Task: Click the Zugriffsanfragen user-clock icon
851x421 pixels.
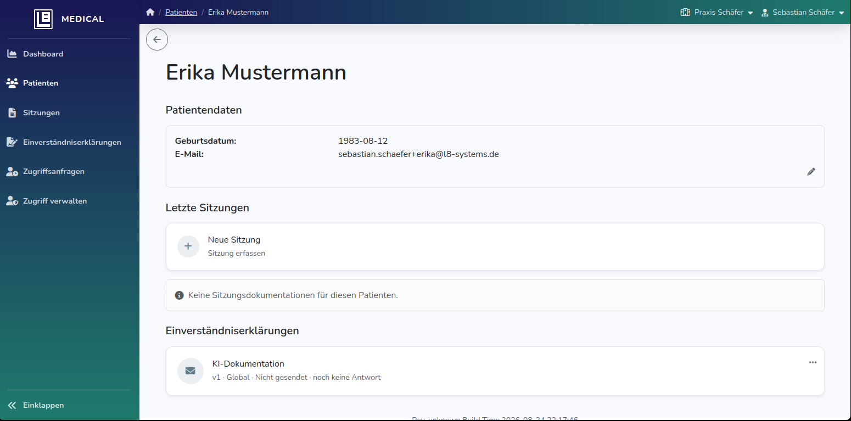Action: 12,171
